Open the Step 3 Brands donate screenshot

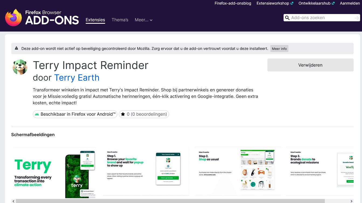click(x=320, y=171)
